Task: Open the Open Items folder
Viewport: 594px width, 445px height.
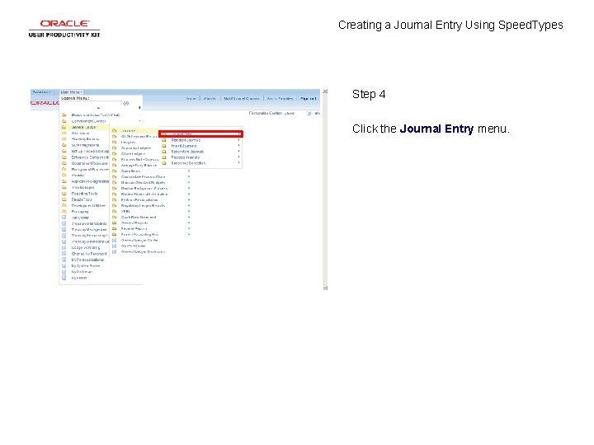Action: 130,171
